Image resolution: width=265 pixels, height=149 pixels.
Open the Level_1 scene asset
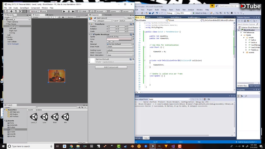[34, 118]
